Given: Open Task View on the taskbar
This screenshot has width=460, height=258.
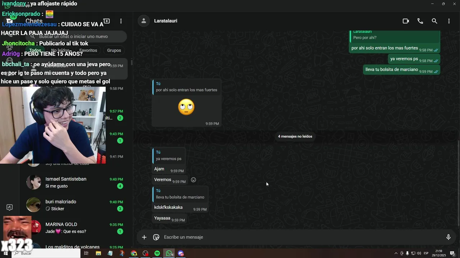Looking at the screenshot, I should (86, 253).
